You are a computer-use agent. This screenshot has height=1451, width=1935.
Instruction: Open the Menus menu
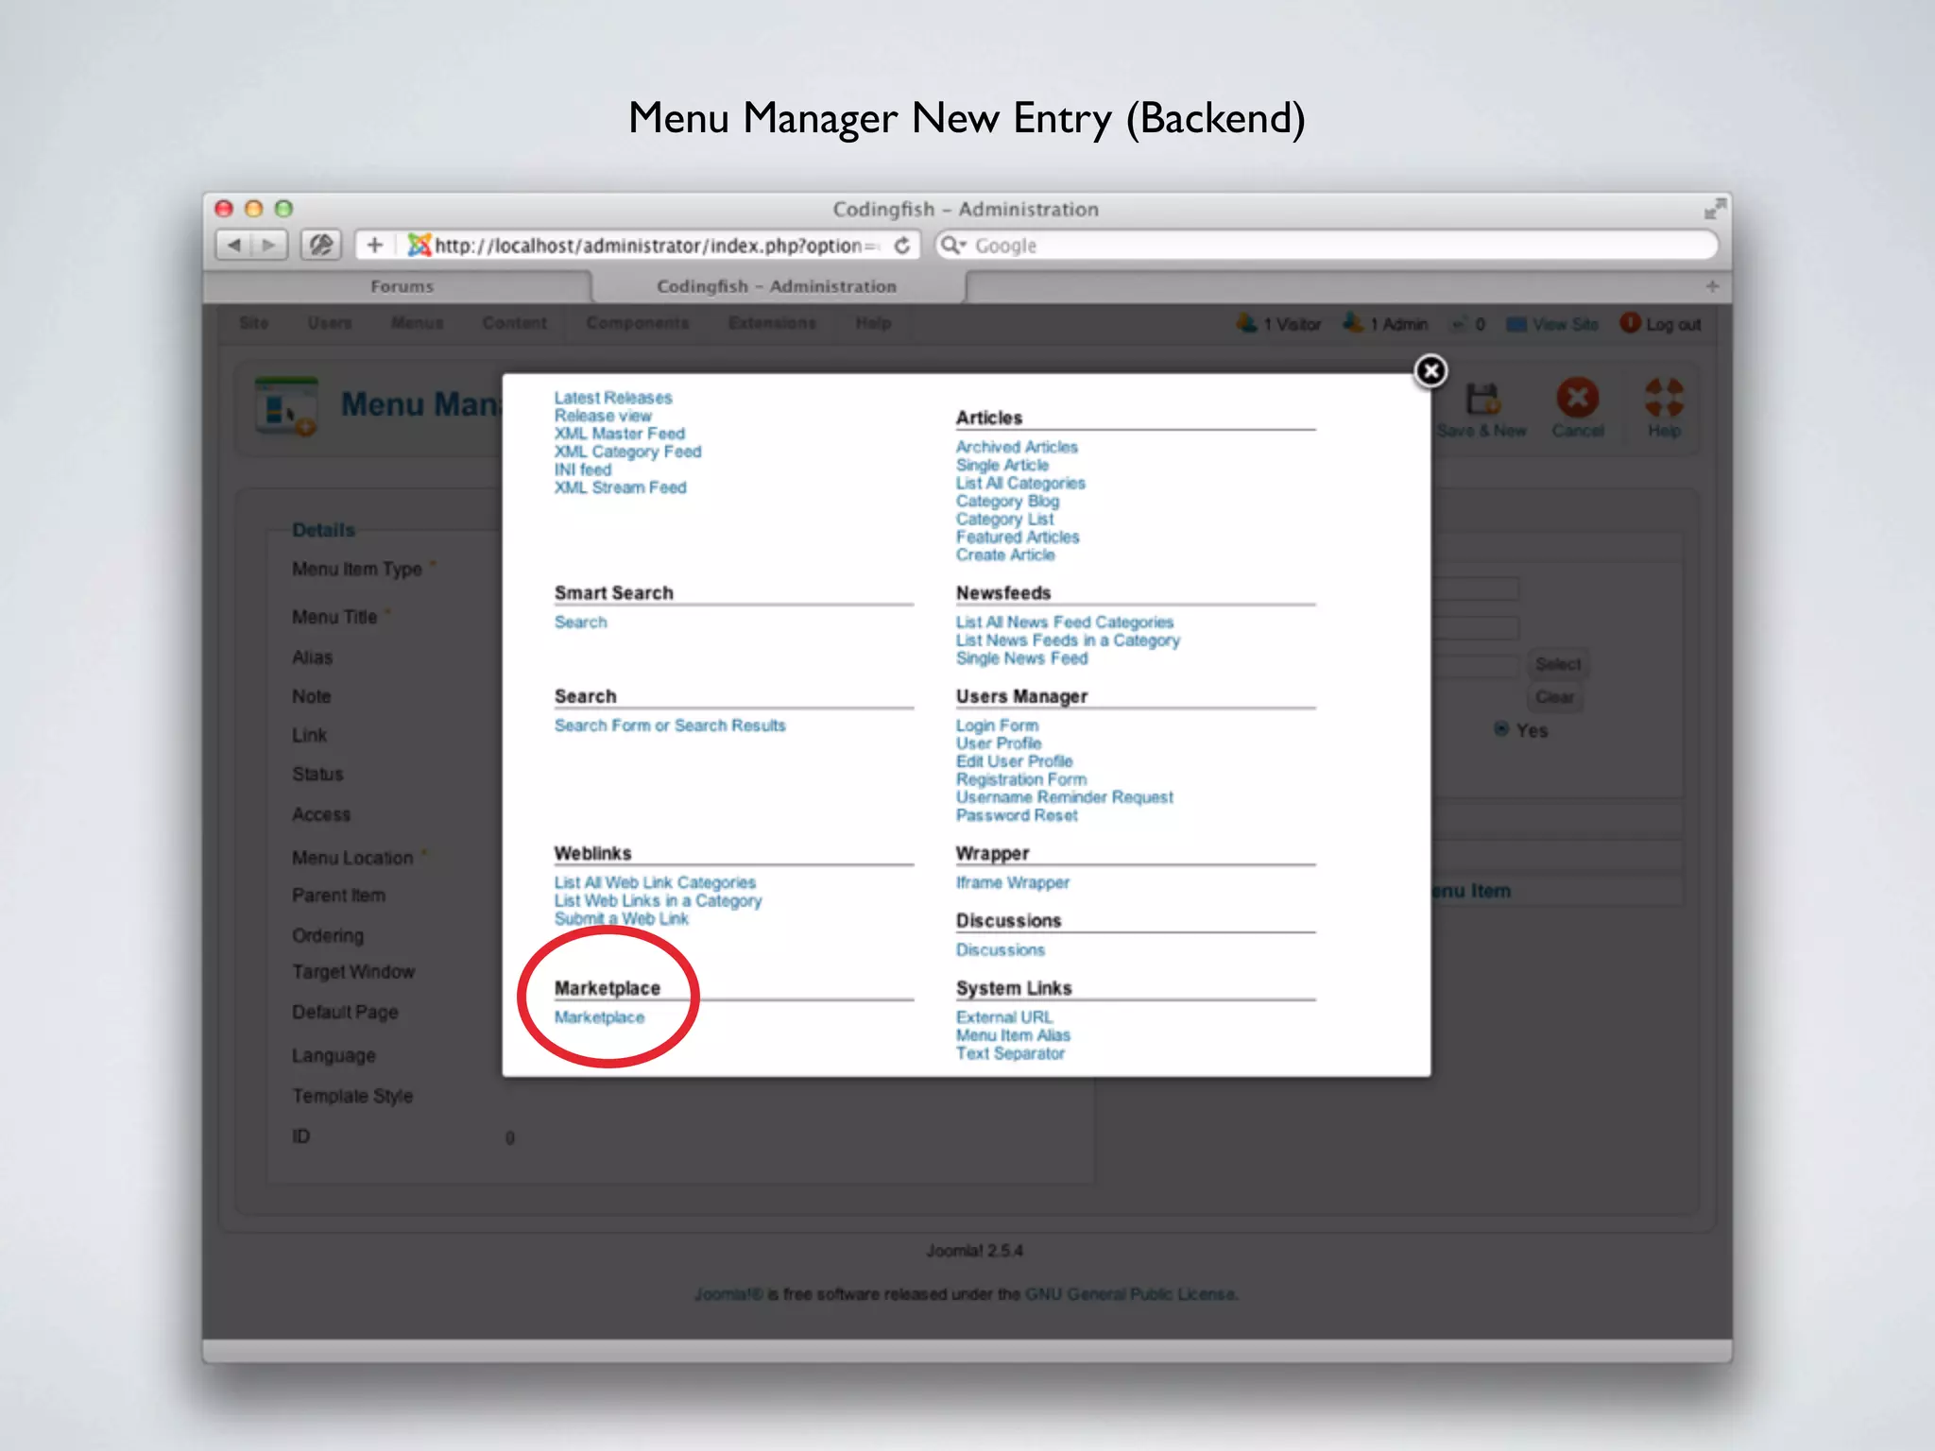[417, 323]
